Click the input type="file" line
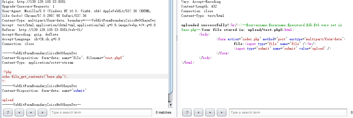The width and height of the screenshot is (353, 118). coord(275,44)
